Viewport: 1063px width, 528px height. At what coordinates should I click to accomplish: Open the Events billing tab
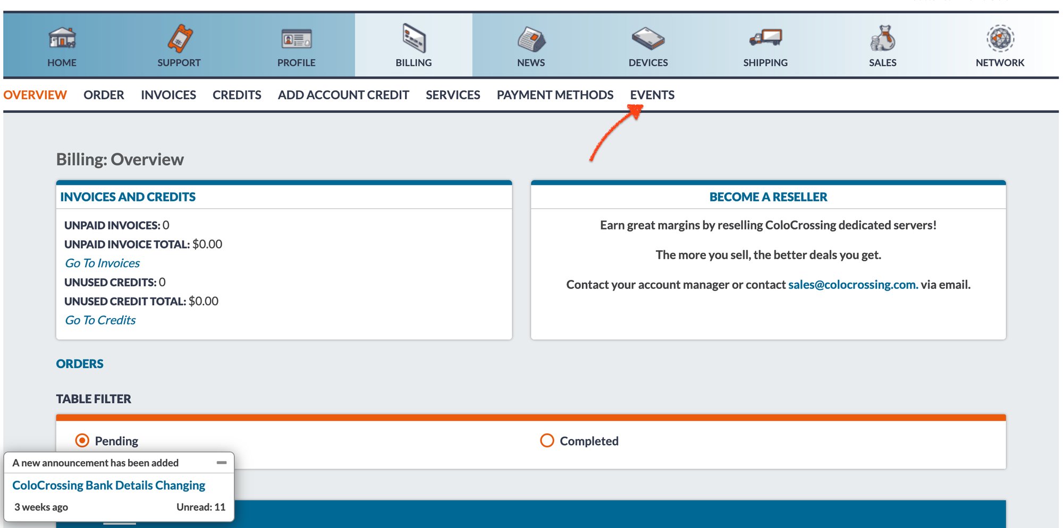[652, 95]
